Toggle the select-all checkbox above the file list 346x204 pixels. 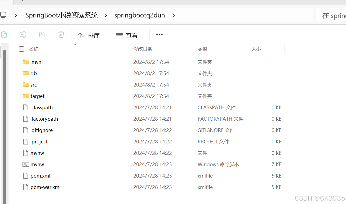coord(21,49)
